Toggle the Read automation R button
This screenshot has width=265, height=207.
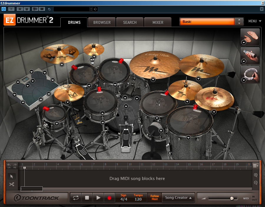[x=20, y=9]
